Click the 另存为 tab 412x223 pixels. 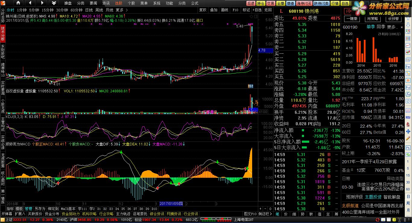(x=40, y=209)
